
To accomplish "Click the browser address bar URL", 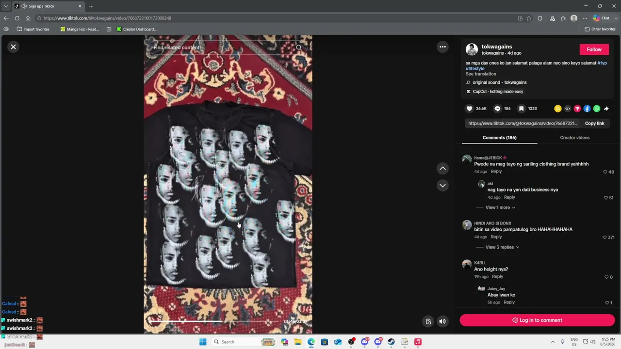I will coord(107,18).
